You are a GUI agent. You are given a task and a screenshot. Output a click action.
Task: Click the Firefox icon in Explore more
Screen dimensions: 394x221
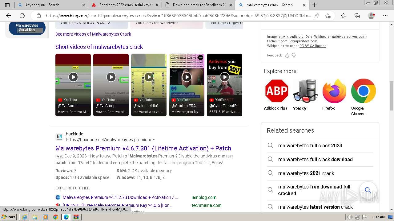point(334,91)
